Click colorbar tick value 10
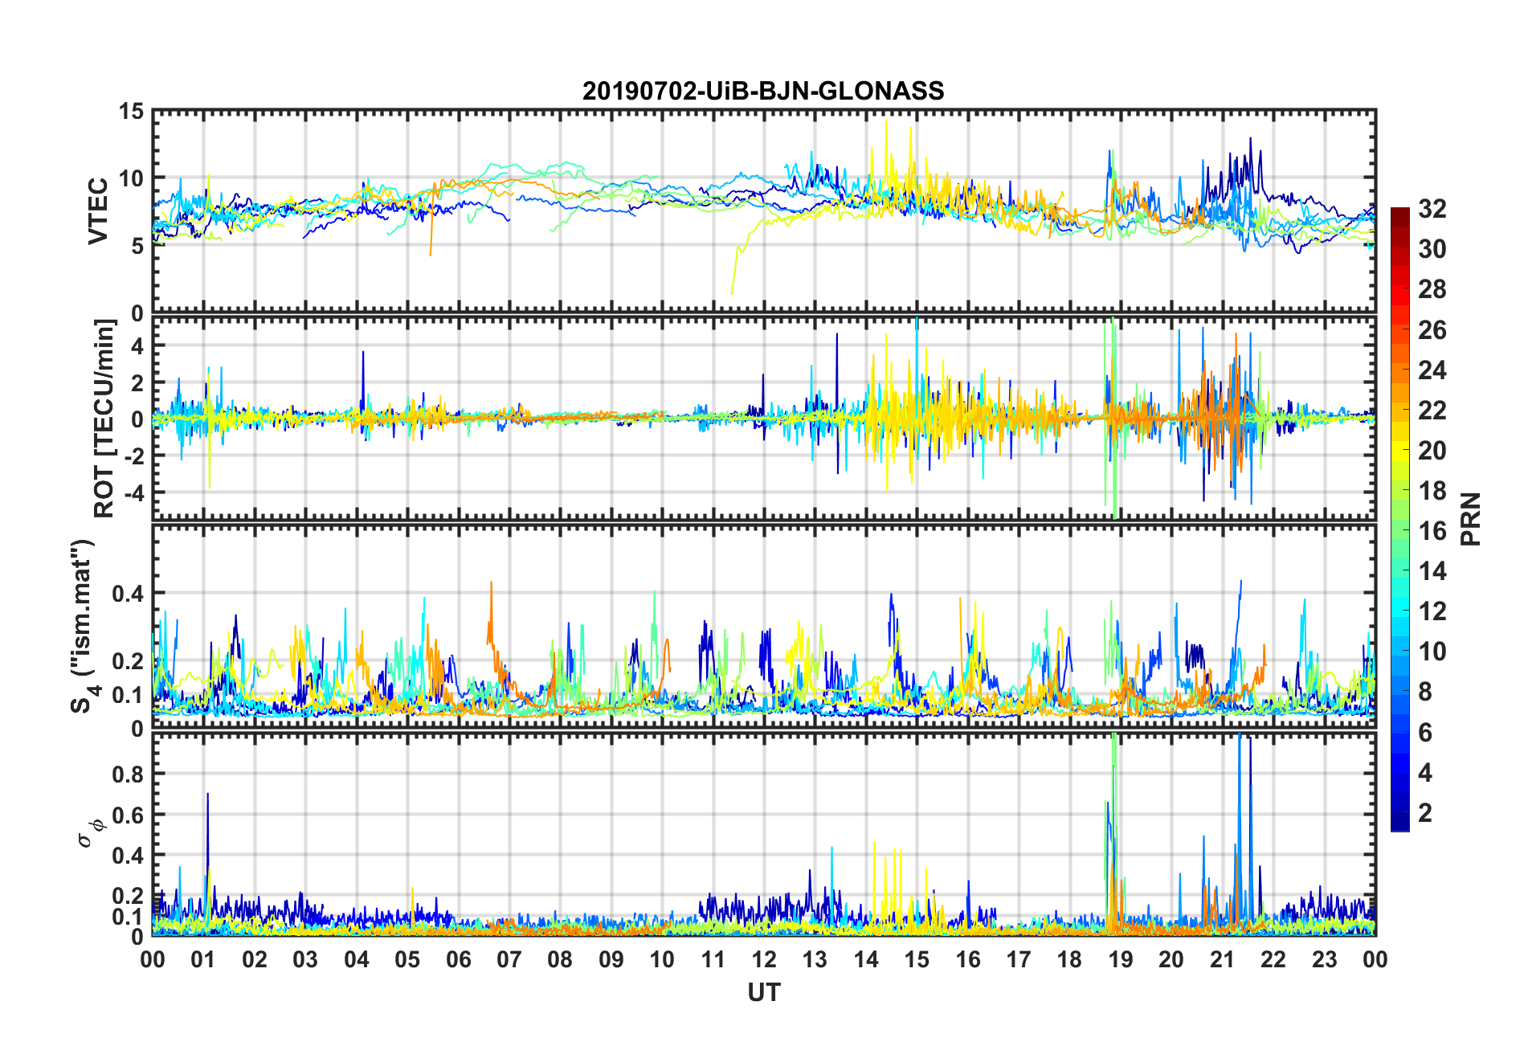 pos(1432,652)
